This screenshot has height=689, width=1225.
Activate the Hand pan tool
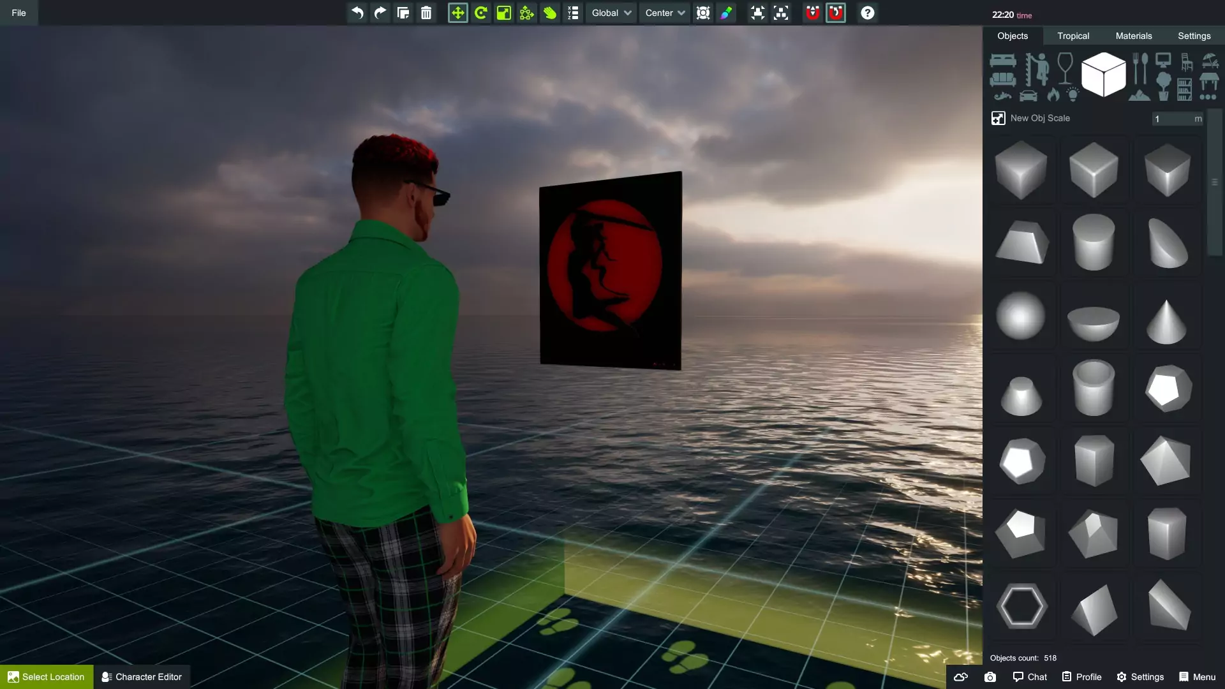pos(549,13)
